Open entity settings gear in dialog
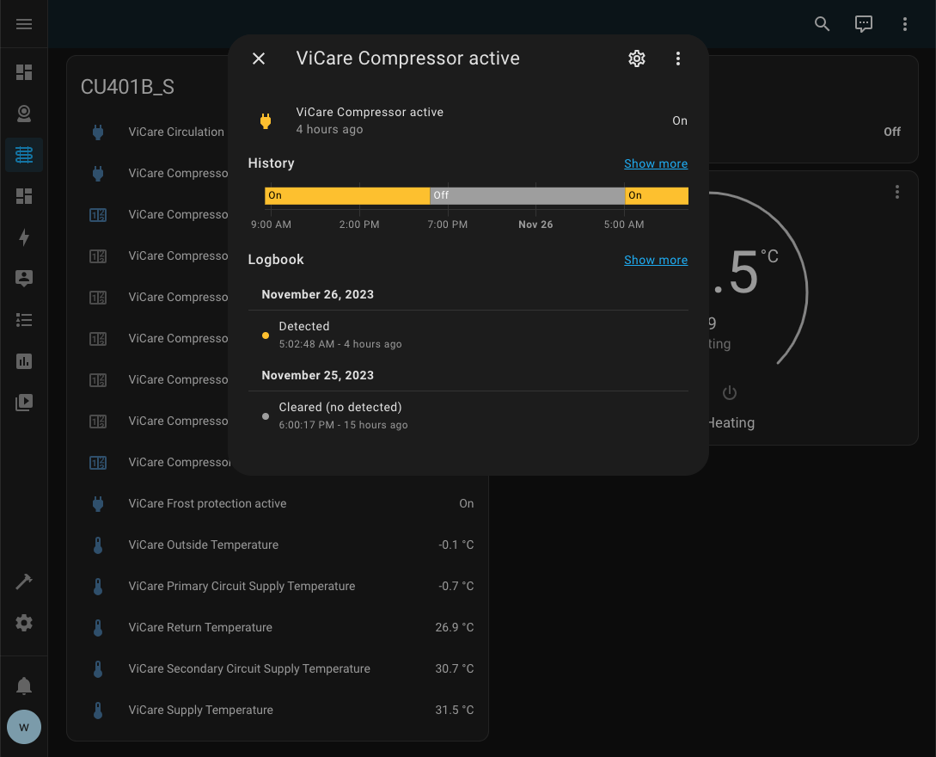 636,58
